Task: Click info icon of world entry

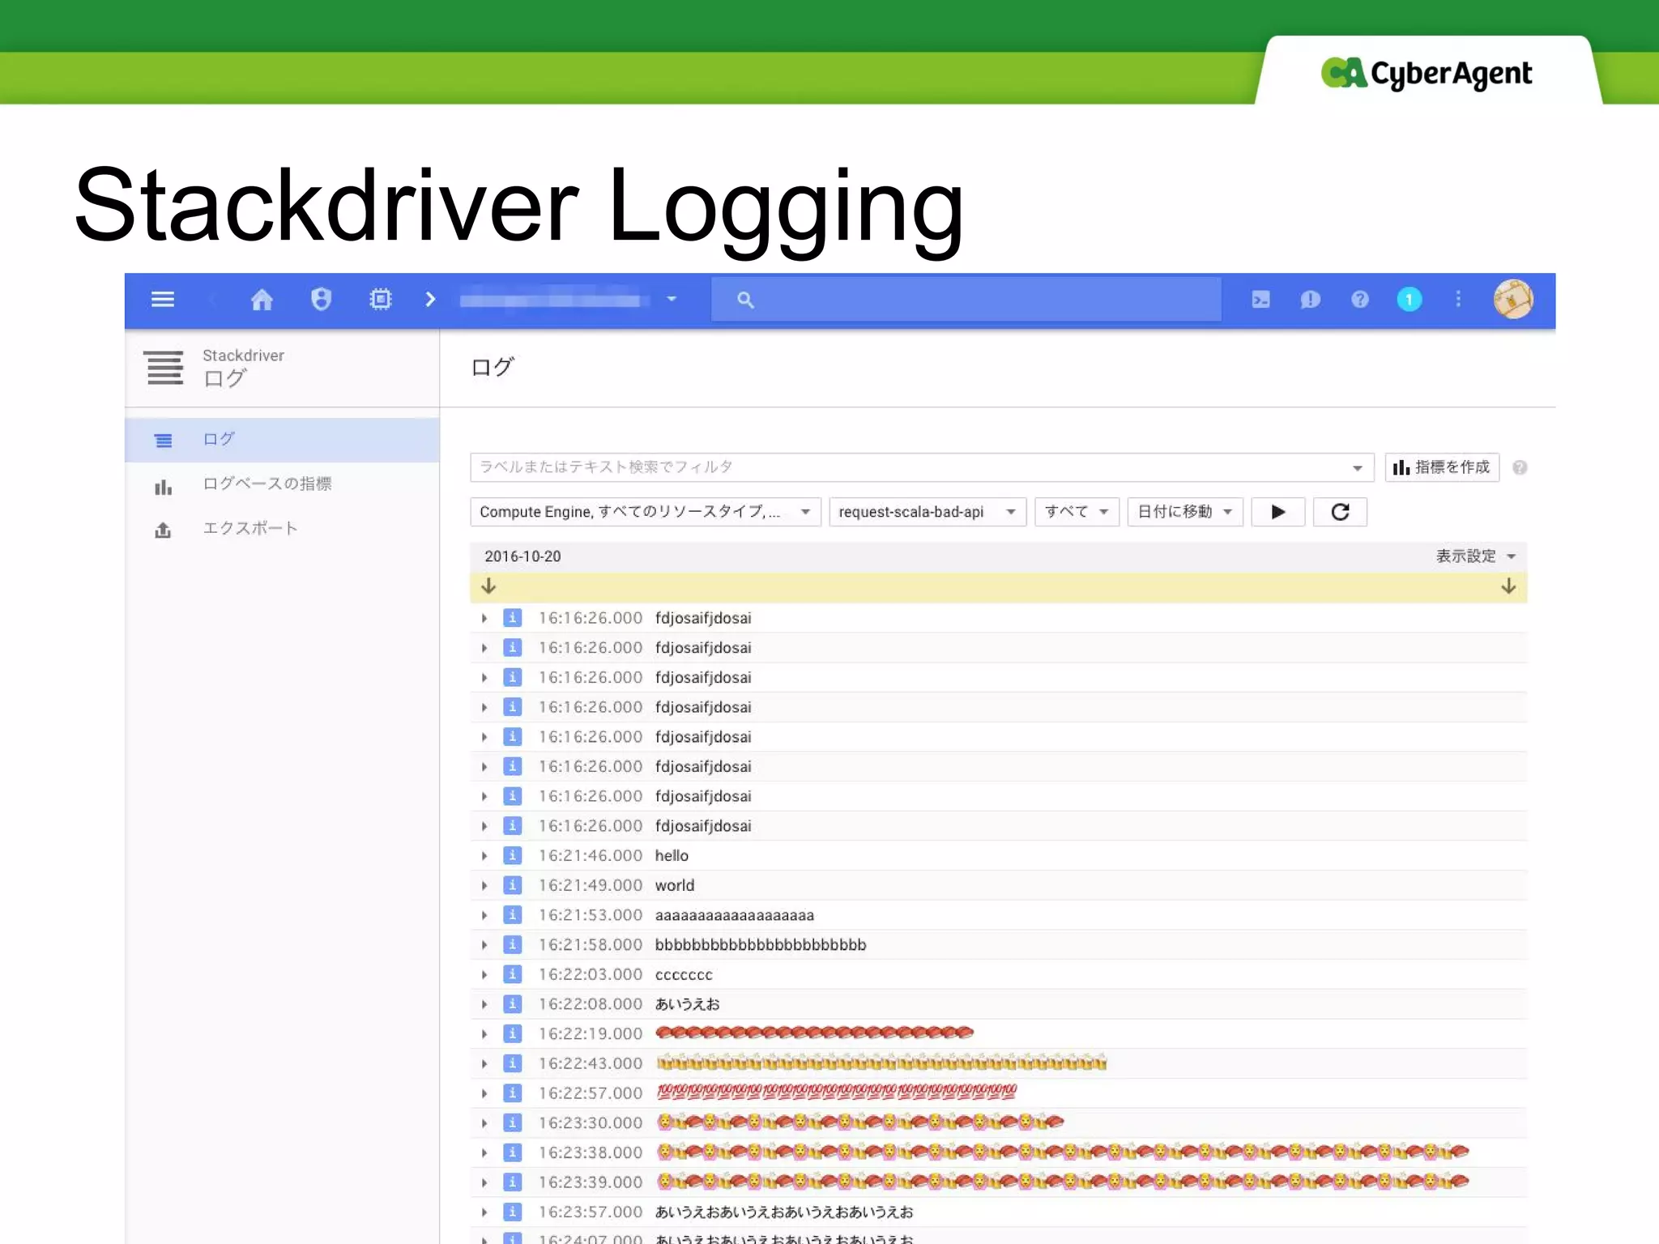Action: (512, 885)
